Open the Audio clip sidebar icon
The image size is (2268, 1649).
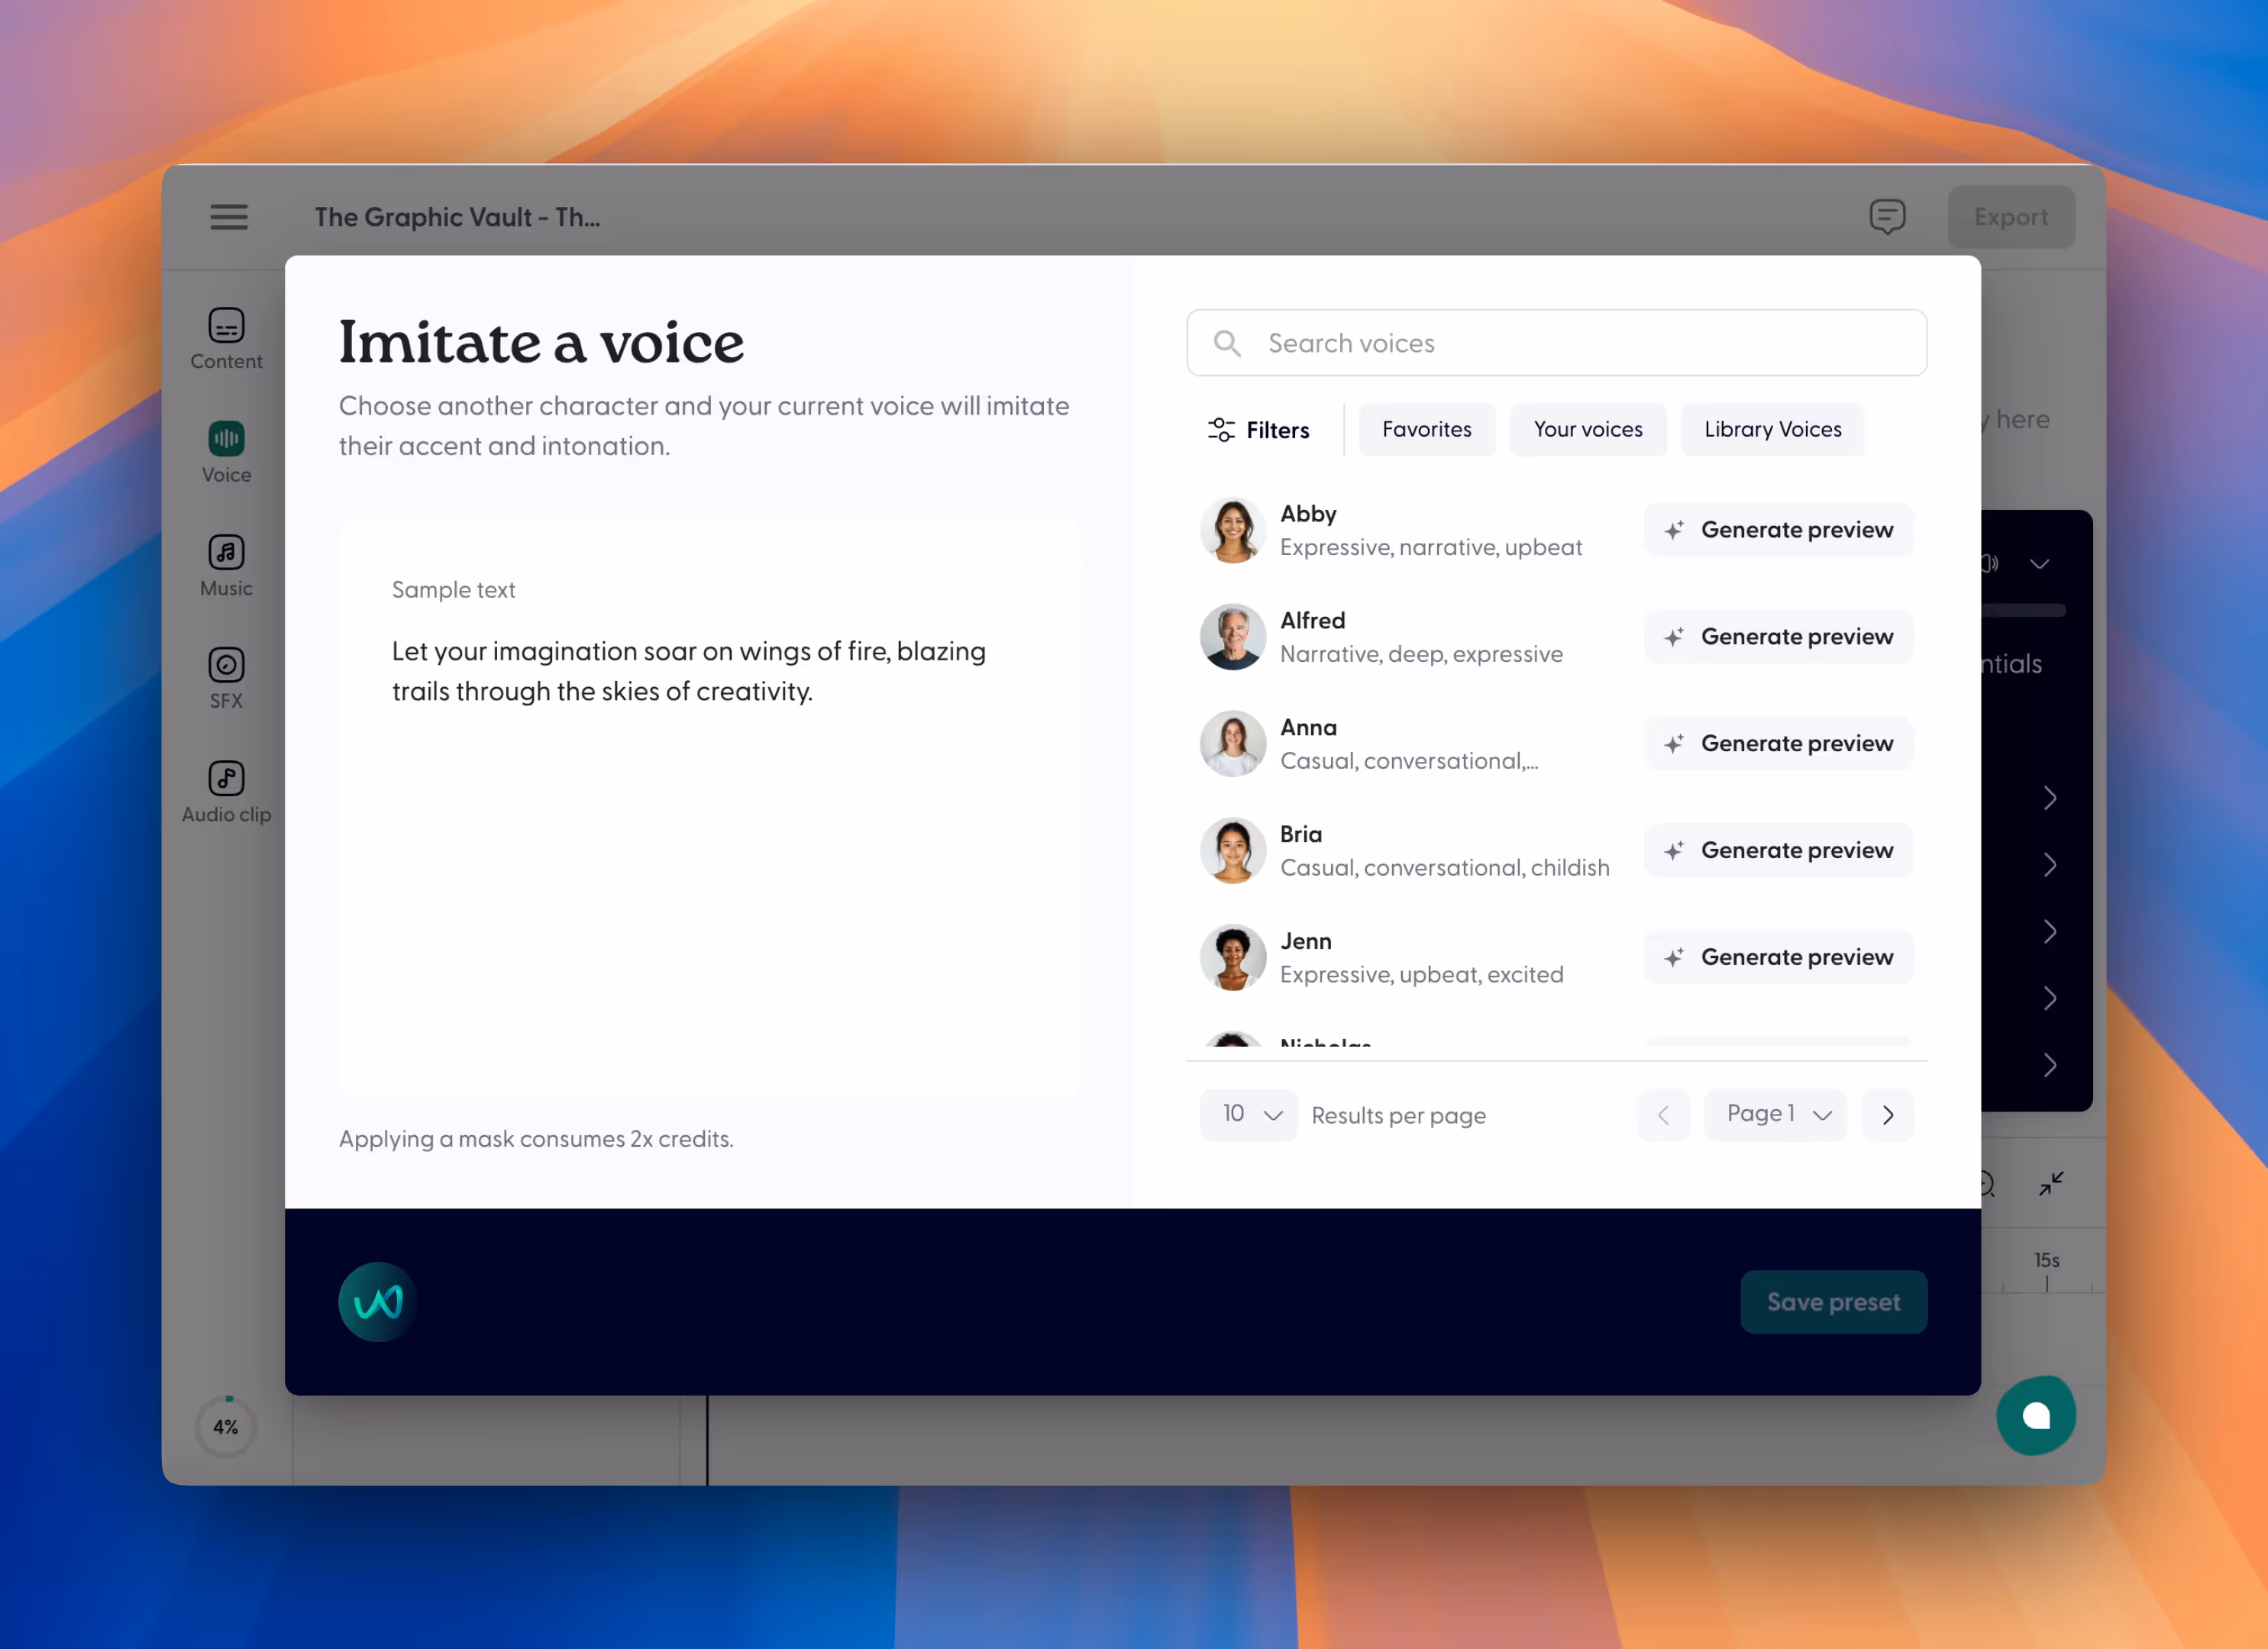tap(226, 778)
